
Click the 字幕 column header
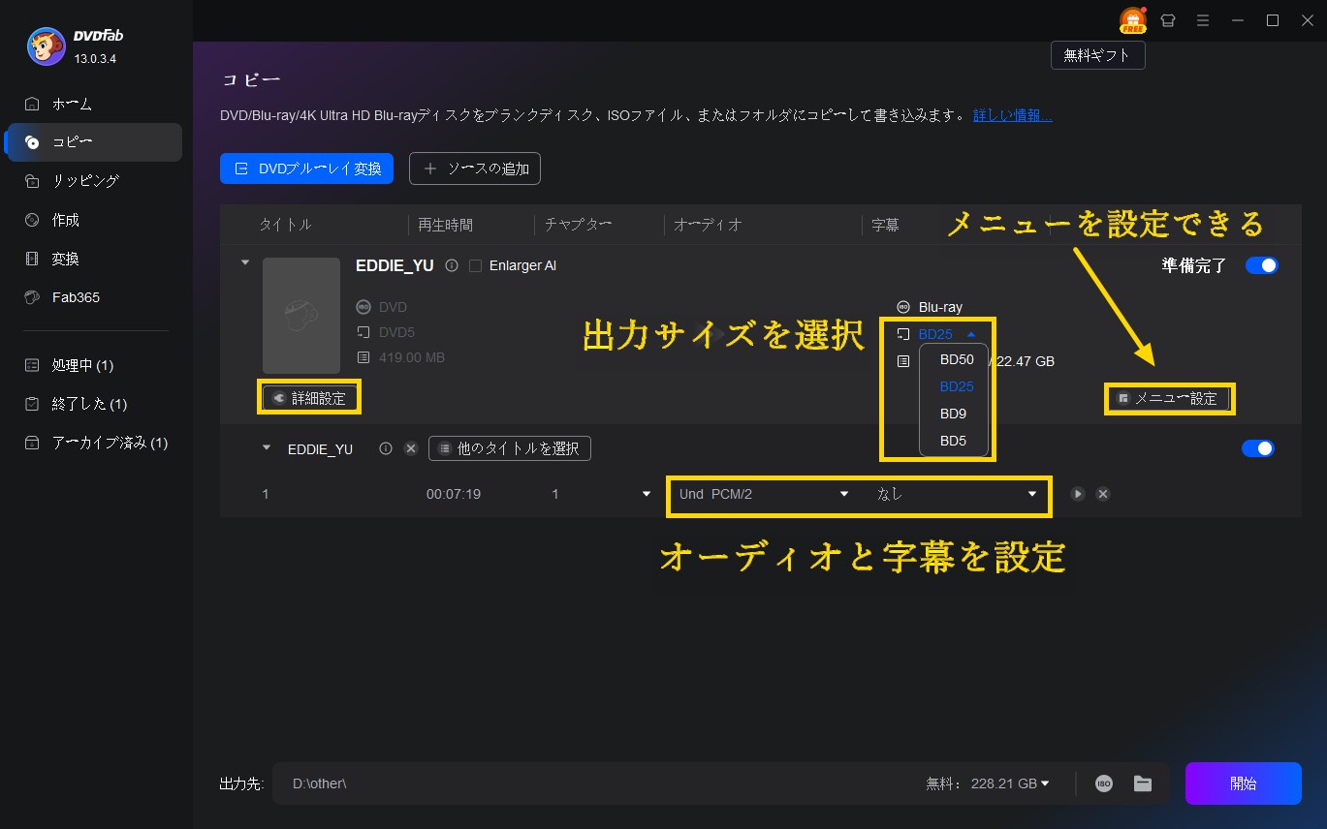(x=885, y=225)
